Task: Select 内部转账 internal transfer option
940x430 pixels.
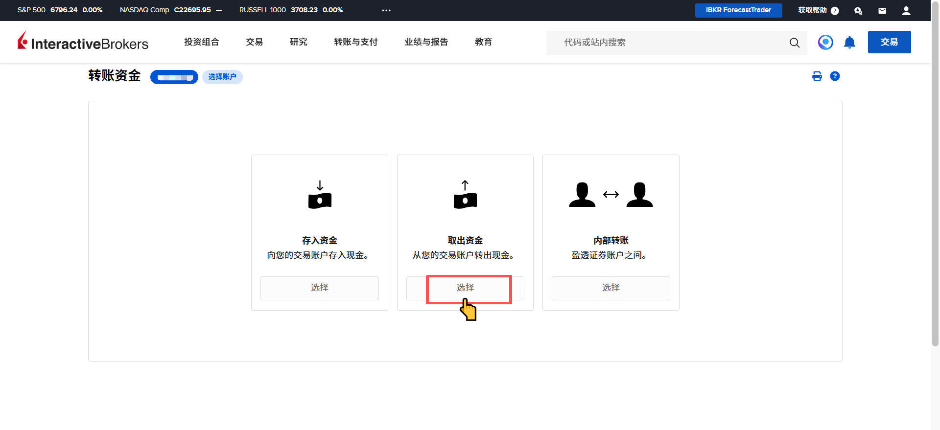Action: coord(611,288)
